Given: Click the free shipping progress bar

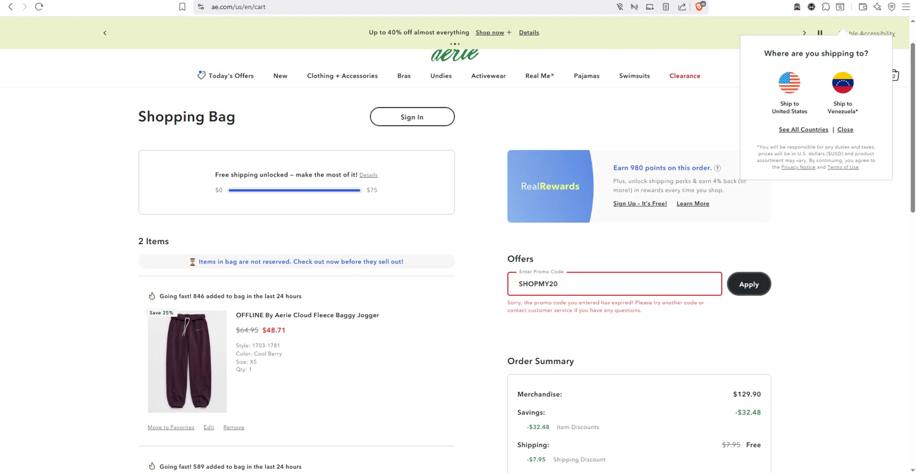Looking at the screenshot, I should [x=294, y=190].
